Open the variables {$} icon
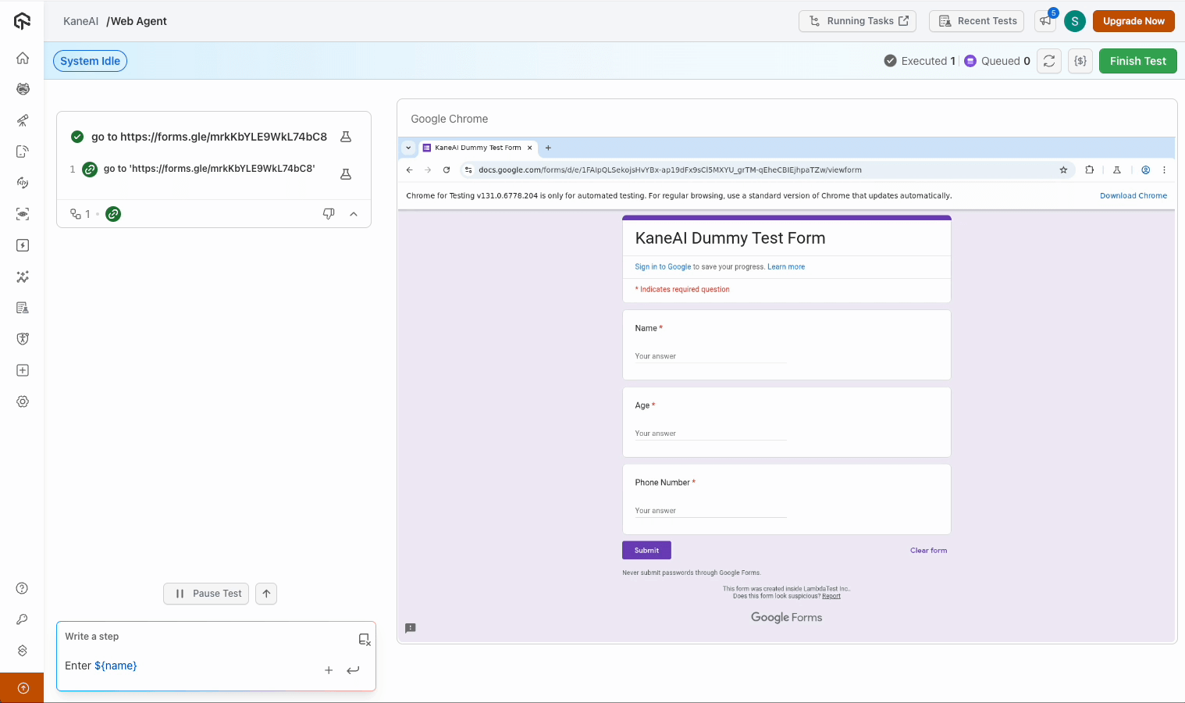The height and width of the screenshot is (703, 1185). [x=1080, y=61]
